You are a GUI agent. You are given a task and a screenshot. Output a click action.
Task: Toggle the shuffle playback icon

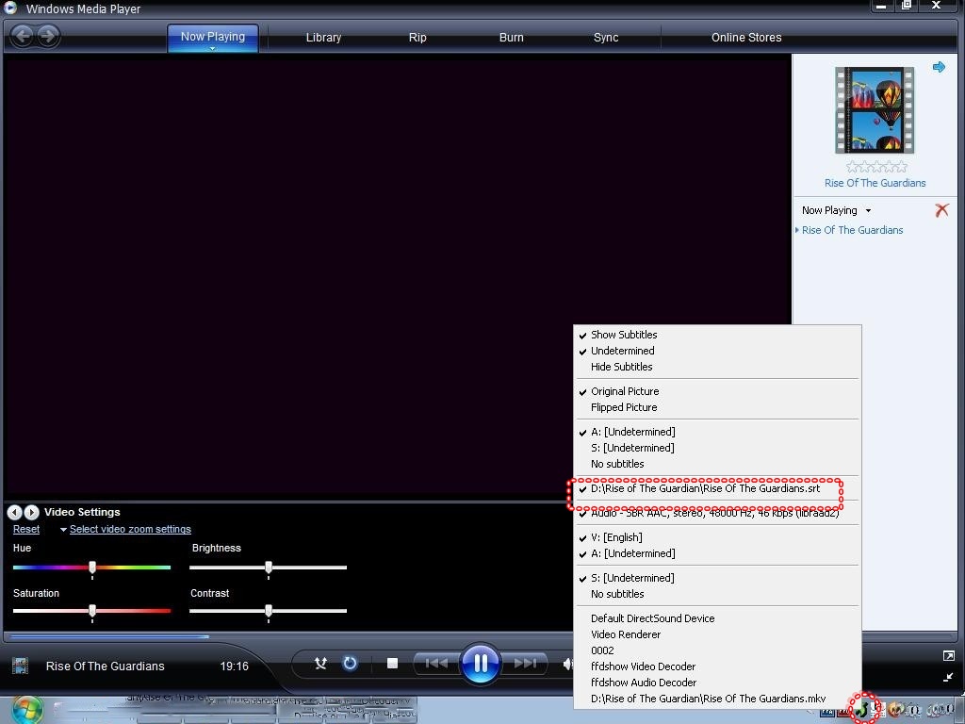[320, 663]
